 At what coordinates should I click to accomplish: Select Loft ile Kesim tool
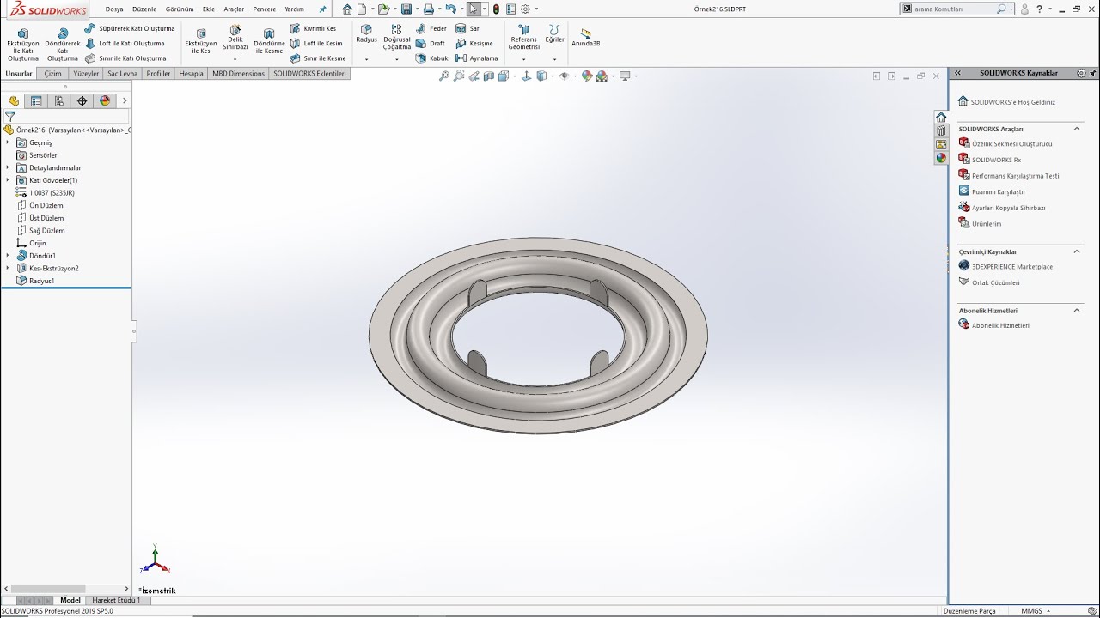coord(316,43)
